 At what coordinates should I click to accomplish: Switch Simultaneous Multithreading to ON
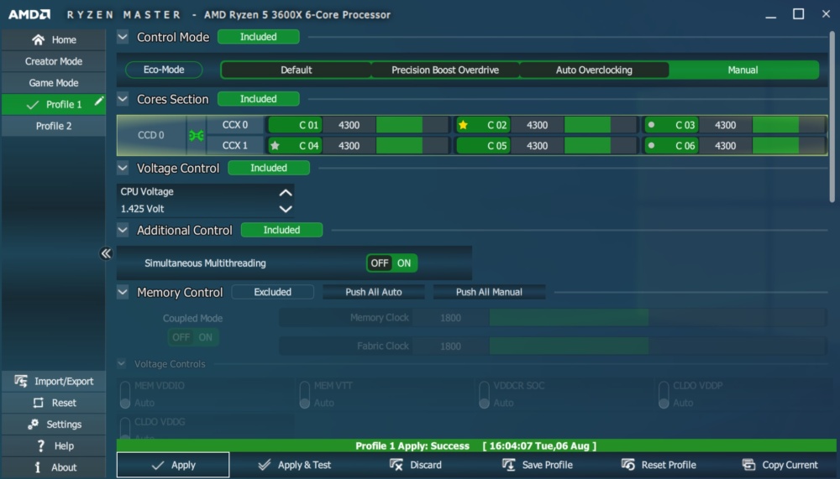pyautogui.click(x=404, y=263)
